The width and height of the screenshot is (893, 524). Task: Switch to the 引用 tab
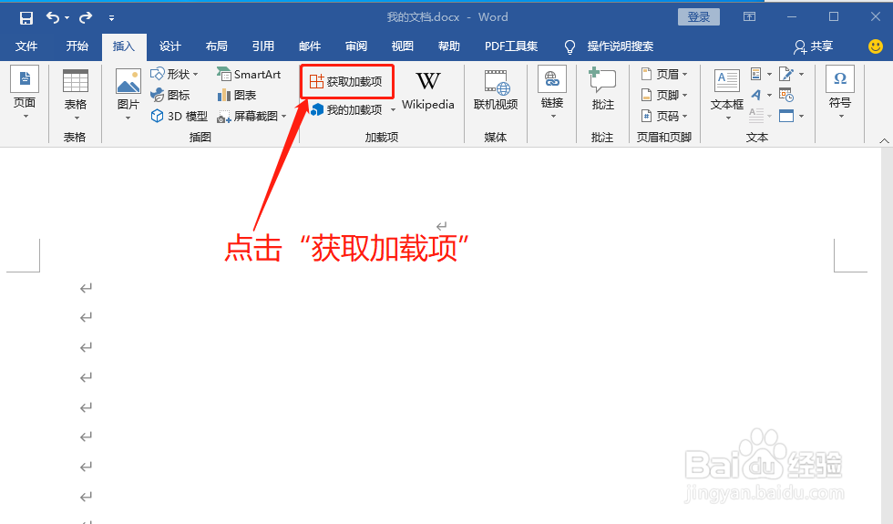(263, 46)
